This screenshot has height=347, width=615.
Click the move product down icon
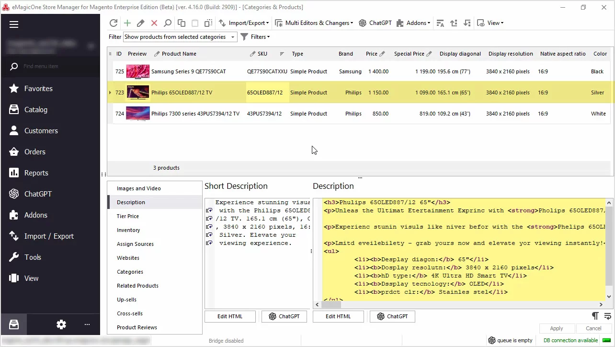point(467,23)
